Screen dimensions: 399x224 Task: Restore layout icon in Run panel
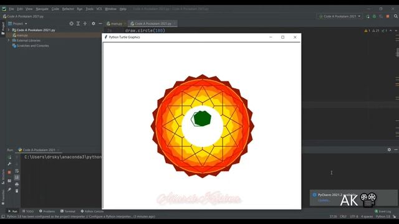coord(9,181)
